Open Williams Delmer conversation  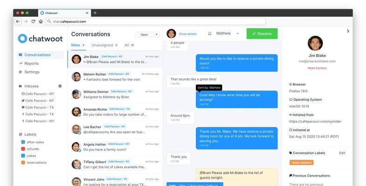115,94
